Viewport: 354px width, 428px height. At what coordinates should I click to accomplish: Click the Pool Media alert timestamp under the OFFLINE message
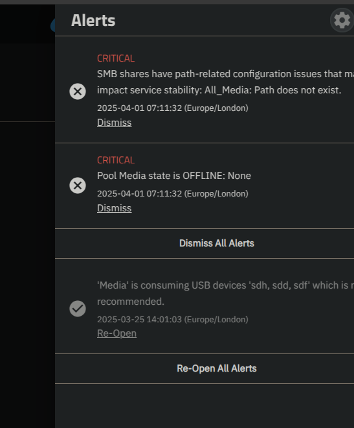pos(173,194)
